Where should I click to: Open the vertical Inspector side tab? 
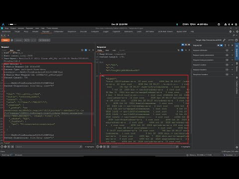click(237, 51)
